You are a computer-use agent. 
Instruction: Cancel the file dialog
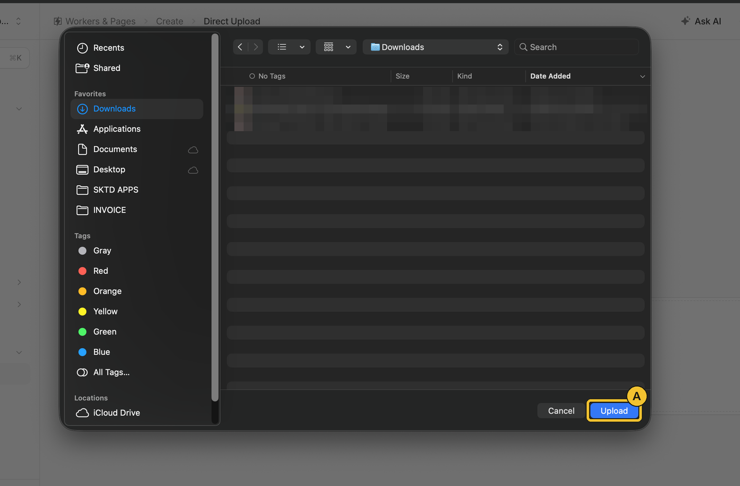coord(561,411)
